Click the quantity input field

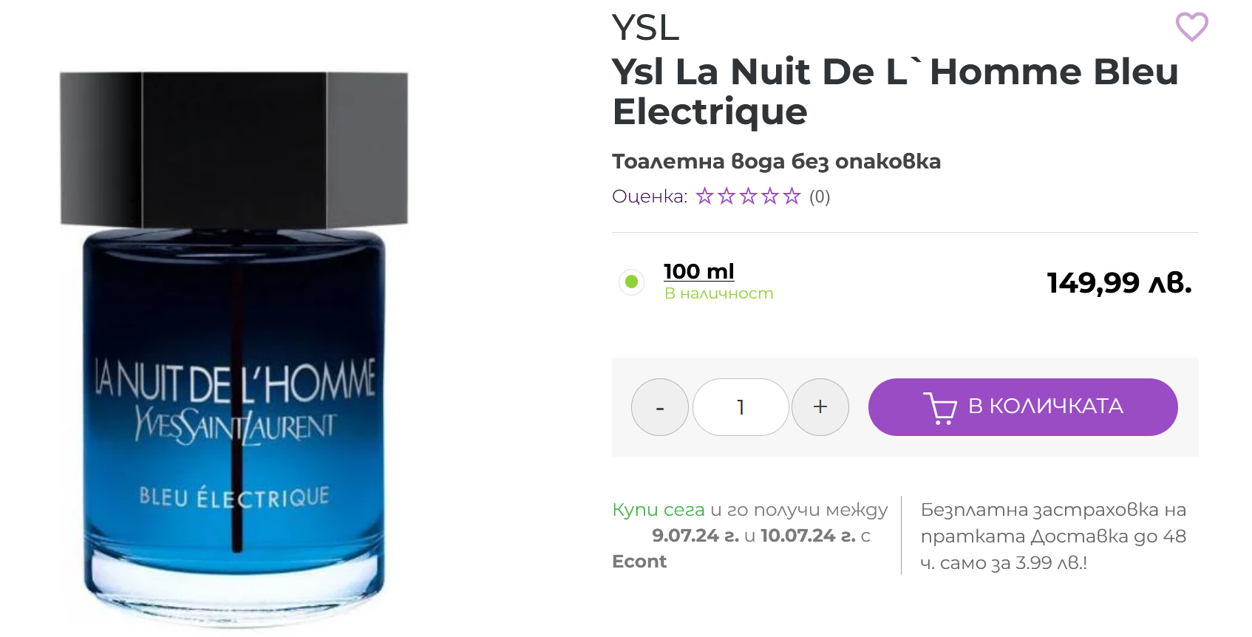tap(741, 407)
